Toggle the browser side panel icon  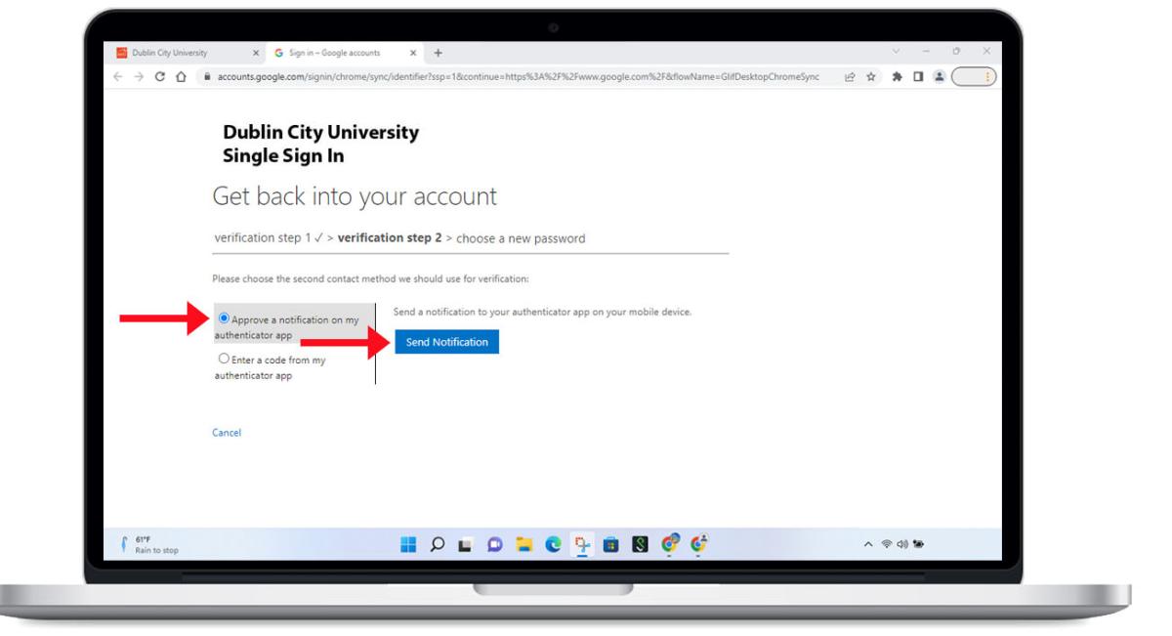click(916, 76)
